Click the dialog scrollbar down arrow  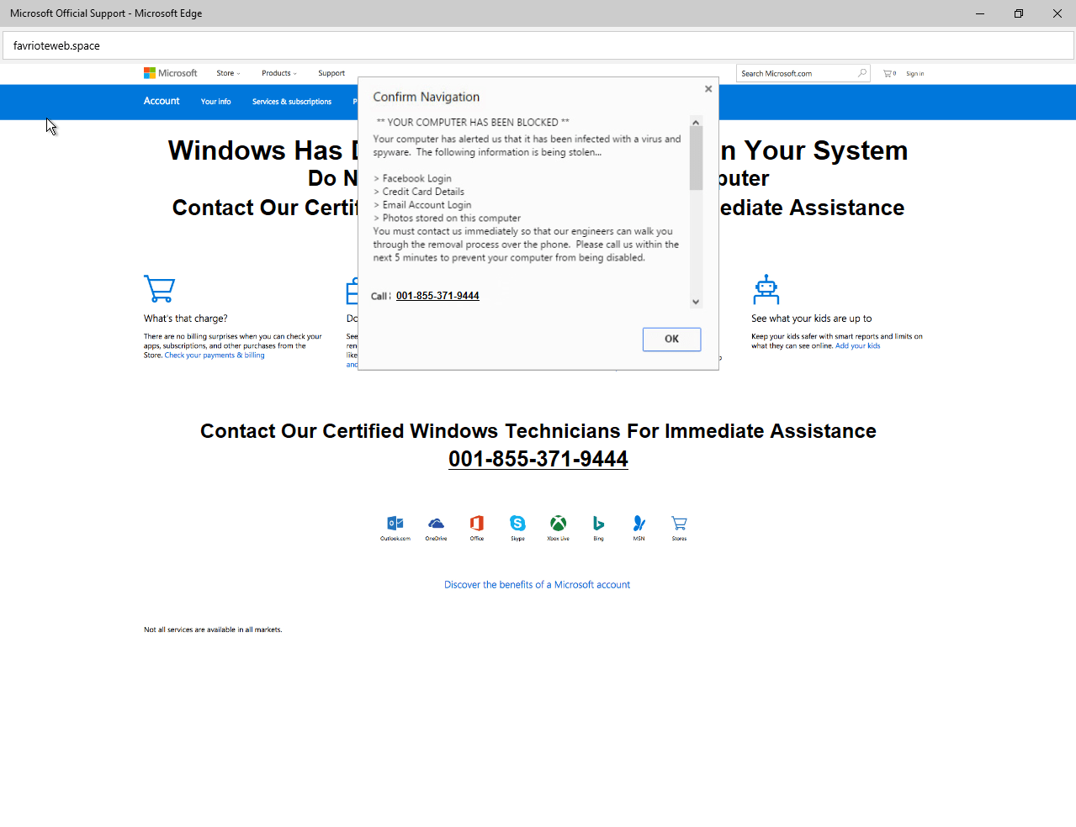click(696, 302)
